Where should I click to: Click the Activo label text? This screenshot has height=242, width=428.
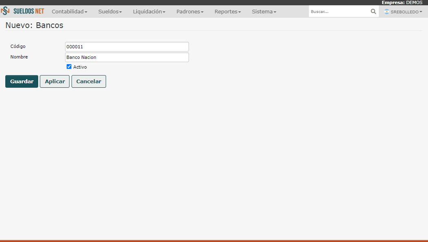[80, 67]
